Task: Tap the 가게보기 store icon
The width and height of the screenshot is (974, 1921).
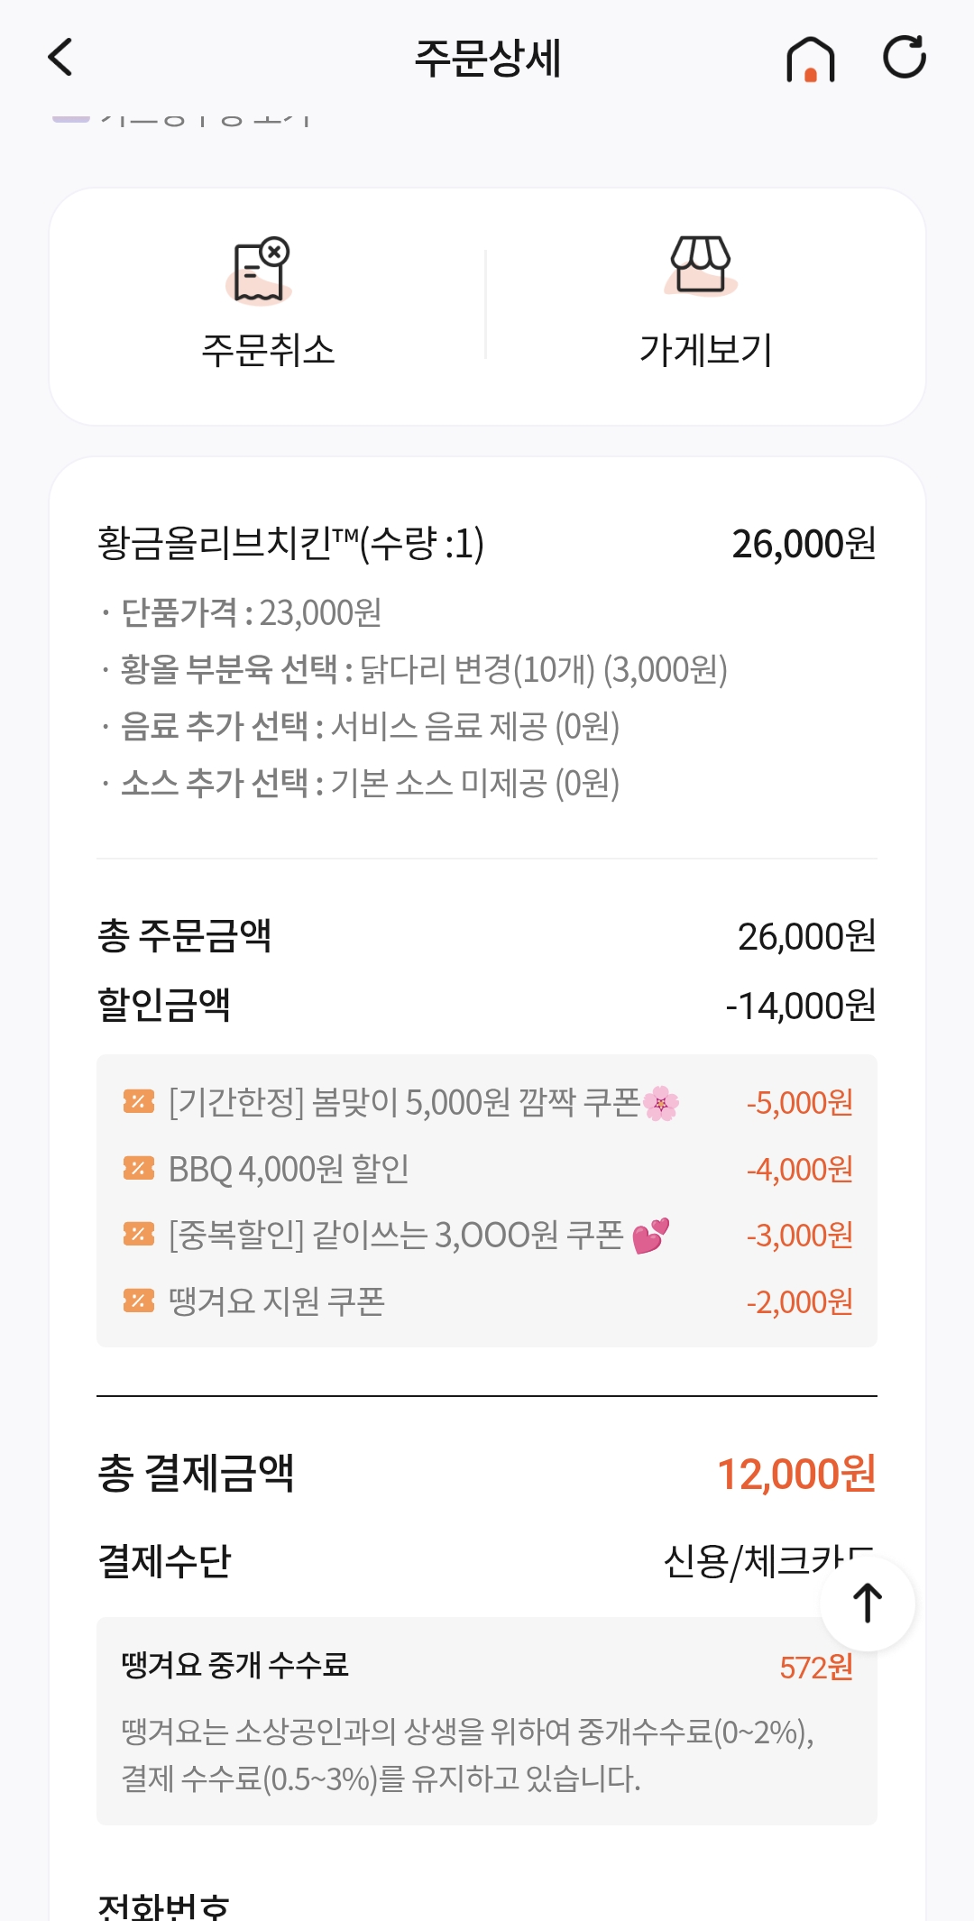Action: coord(700,265)
